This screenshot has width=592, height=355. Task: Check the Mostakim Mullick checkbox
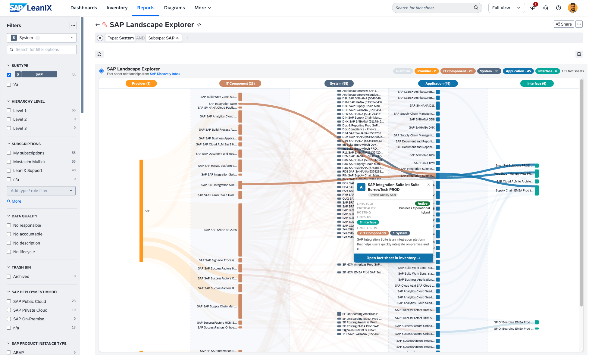(x=9, y=162)
